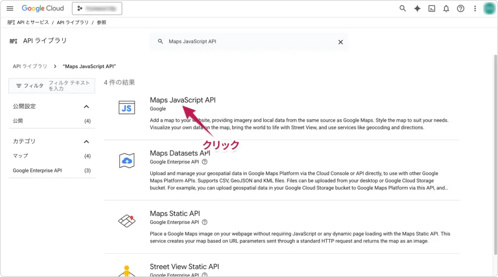This screenshot has height=277, width=498.
Task: Click the filter text input field
Action: 69,86
